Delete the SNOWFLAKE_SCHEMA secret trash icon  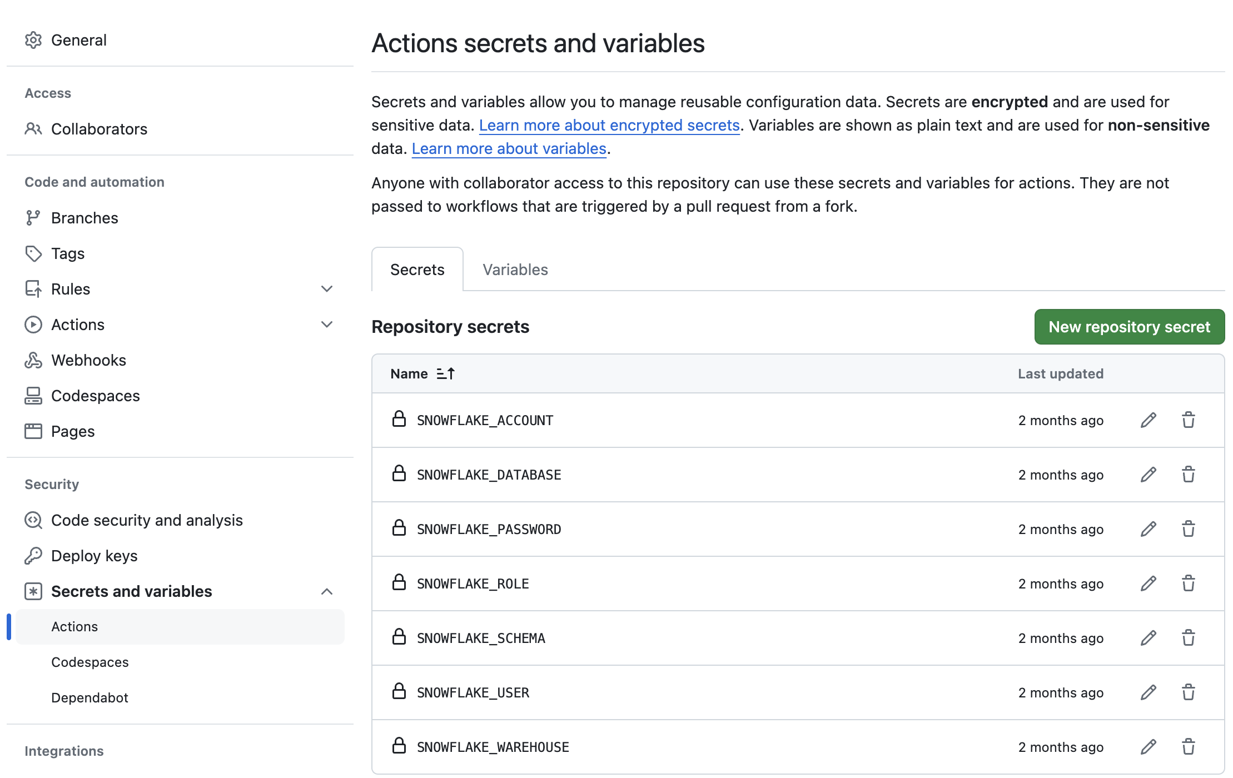1189,638
